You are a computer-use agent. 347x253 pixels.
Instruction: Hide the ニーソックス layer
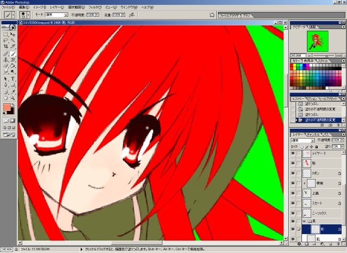(293, 213)
